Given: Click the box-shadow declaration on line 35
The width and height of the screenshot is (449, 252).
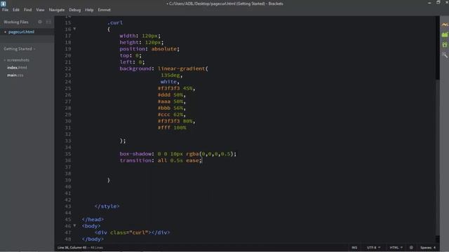Looking at the screenshot, I should click(178, 154).
